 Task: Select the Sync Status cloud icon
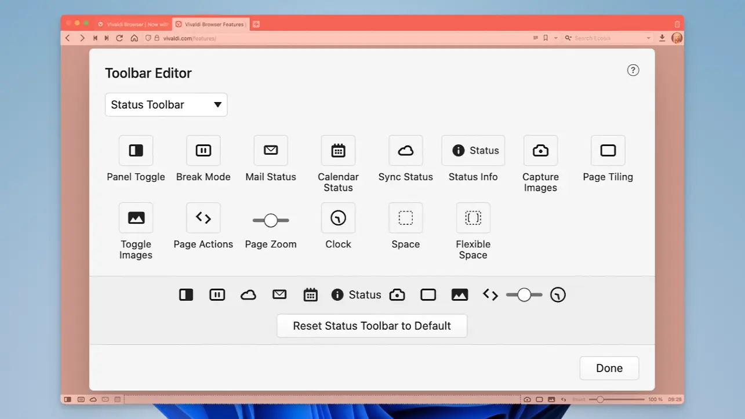coord(405,150)
